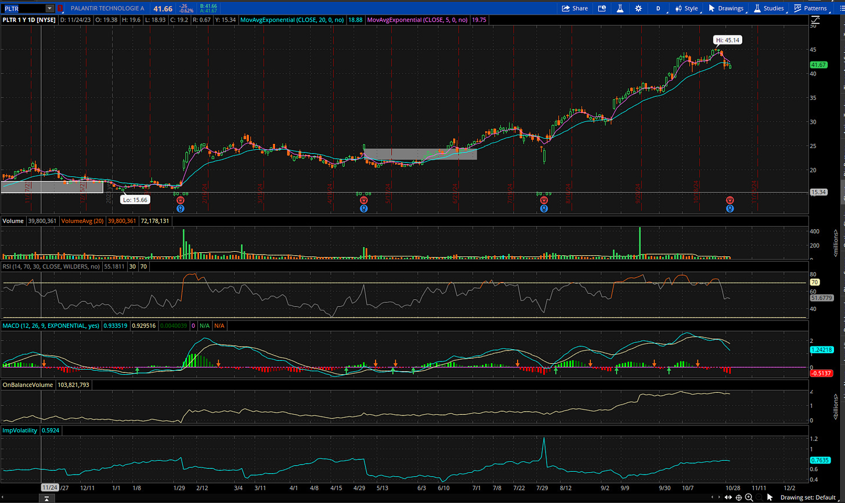Click the scroll right arrow in the bottom bar
This screenshot has width=845, height=503.
[720, 497]
